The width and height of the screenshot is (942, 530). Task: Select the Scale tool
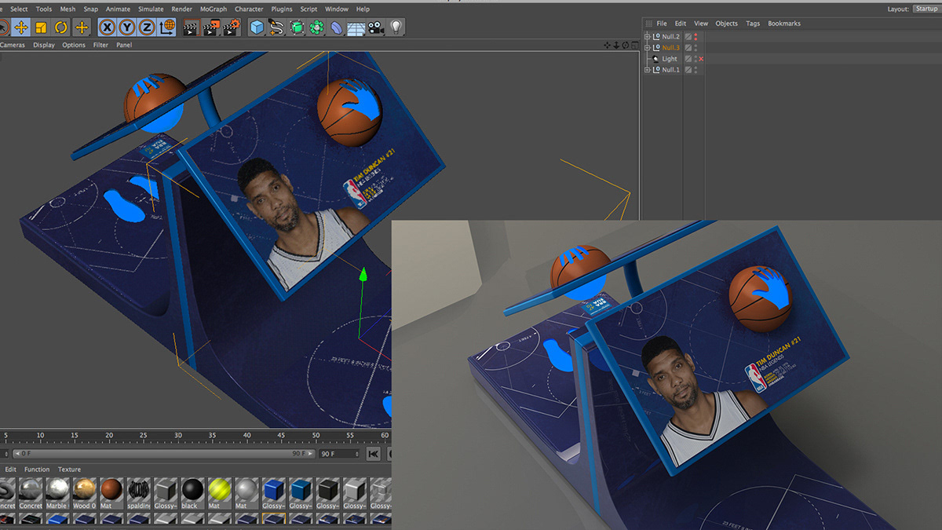pyautogui.click(x=42, y=27)
